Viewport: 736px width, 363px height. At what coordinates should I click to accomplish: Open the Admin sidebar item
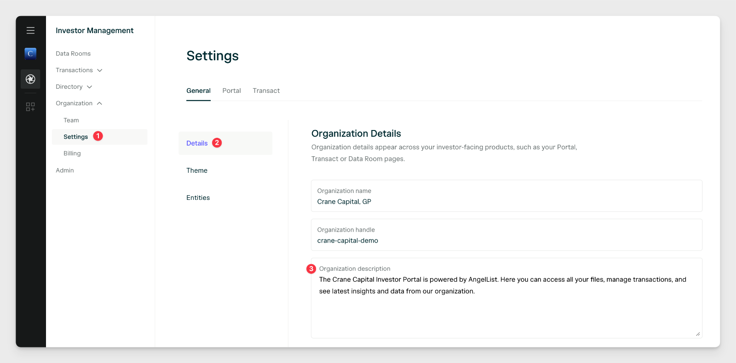click(x=65, y=170)
